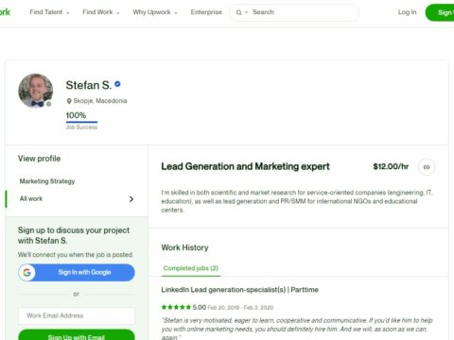
Task: Click the online status dot on avatar
Action: [48, 104]
